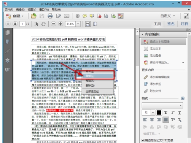Click the delete page toolbar icon

tap(99, 16)
